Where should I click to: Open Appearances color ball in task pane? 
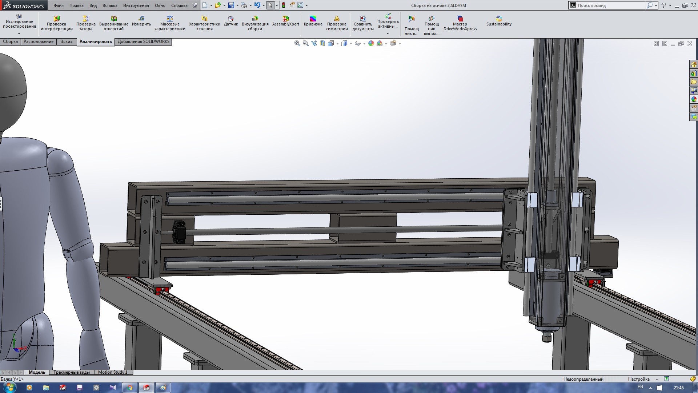click(x=694, y=99)
